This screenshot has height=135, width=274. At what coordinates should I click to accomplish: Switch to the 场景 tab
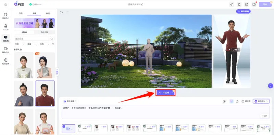pos(21,13)
